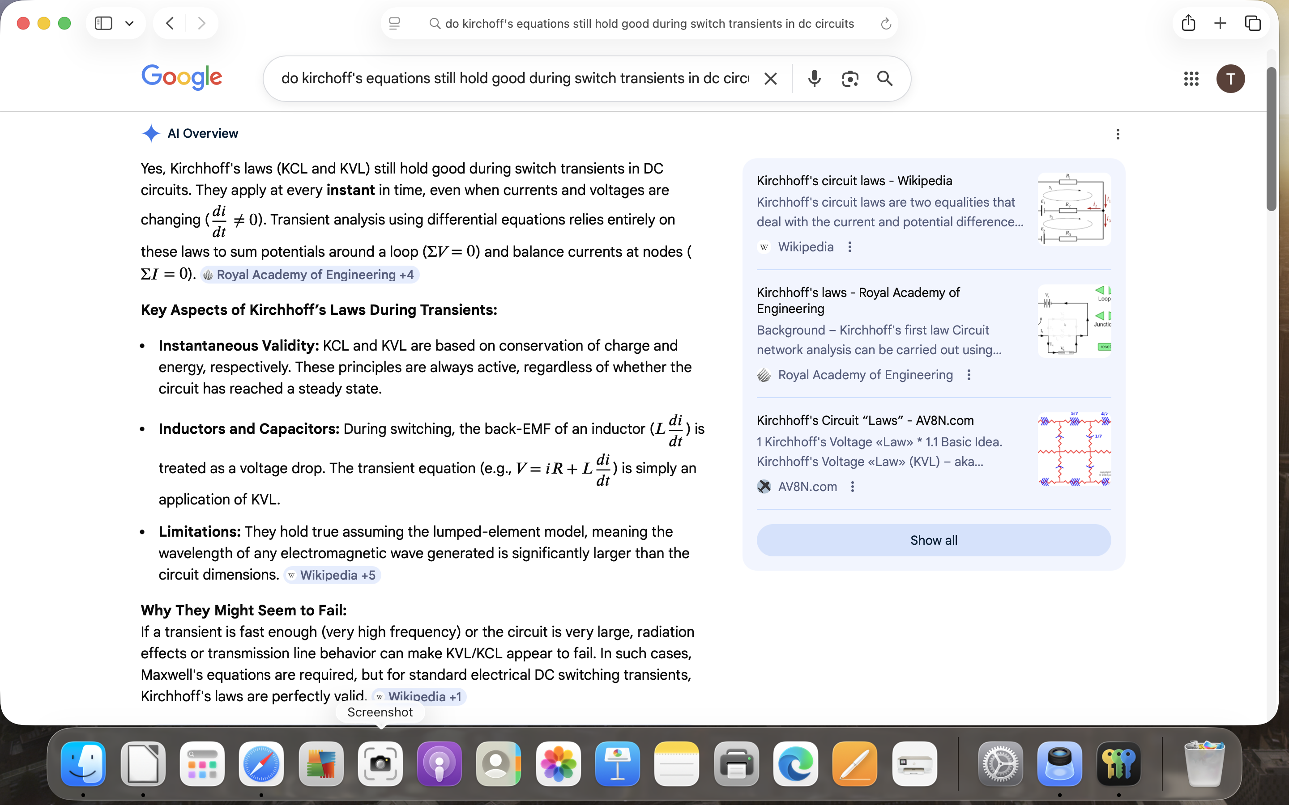Click the voice search microphone icon

(813, 79)
